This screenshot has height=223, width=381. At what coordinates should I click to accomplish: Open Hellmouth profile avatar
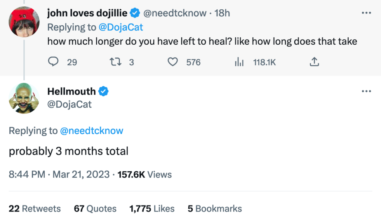coord(24,98)
